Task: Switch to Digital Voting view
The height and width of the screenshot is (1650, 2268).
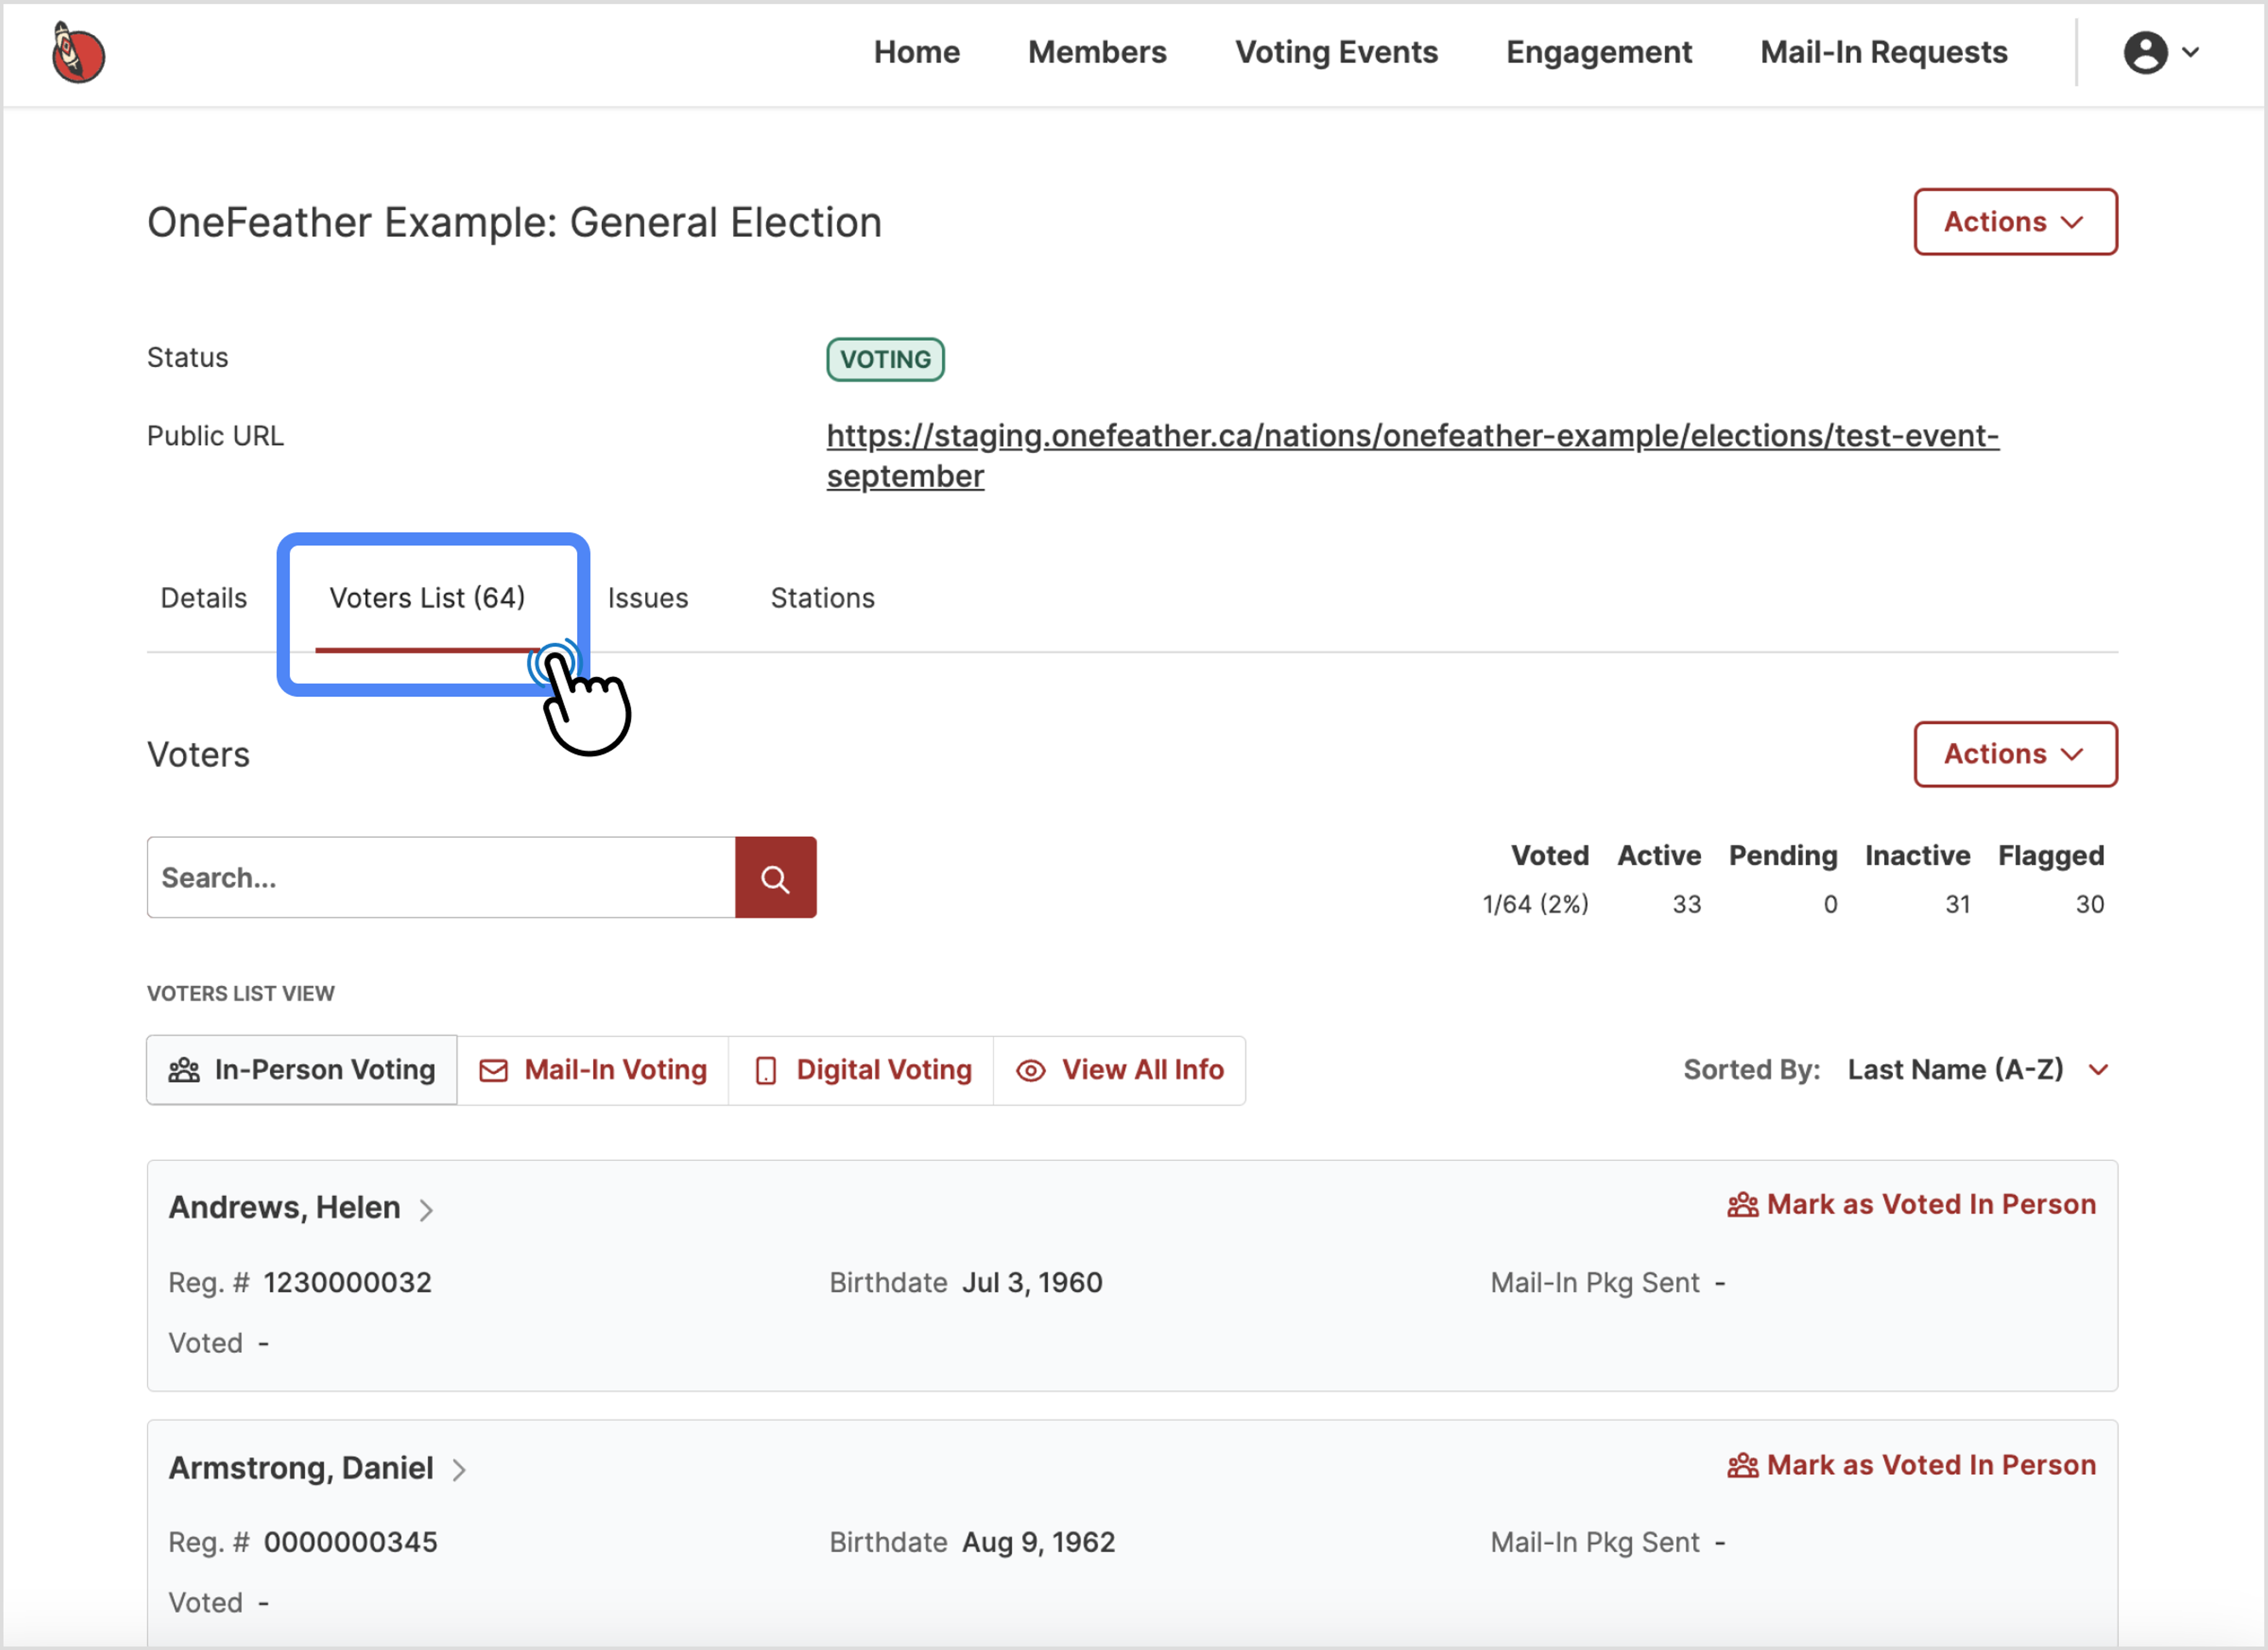Action: point(862,1069)
